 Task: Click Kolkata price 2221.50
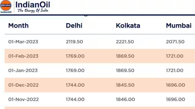click(x=125, y=42)
